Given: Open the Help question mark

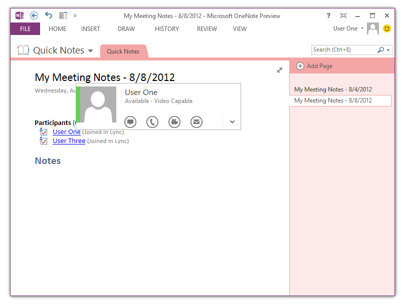Looking at the screenshot, I should (328, 15).
